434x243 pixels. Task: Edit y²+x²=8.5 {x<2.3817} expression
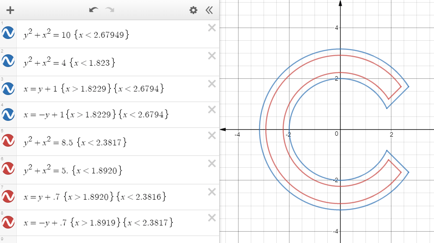click(x=75, y=142)
